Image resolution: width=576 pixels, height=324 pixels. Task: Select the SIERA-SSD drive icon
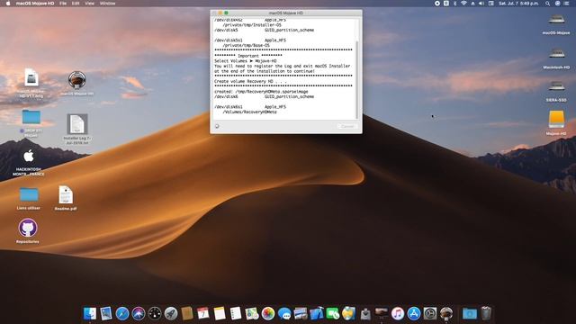coord(556,86)
